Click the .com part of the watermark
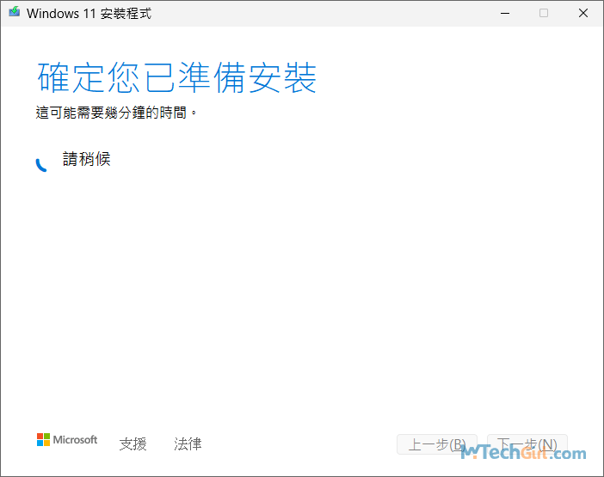Screen dimensions: 604x477 [x=568, y=453]
